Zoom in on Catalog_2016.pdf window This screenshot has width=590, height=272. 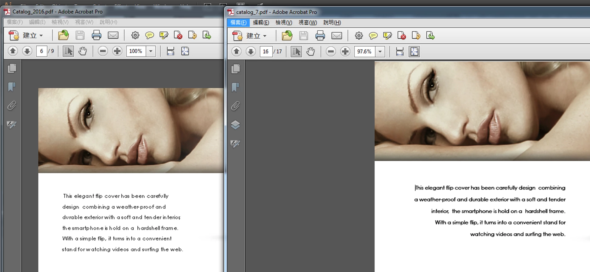[x=117, y=51]
